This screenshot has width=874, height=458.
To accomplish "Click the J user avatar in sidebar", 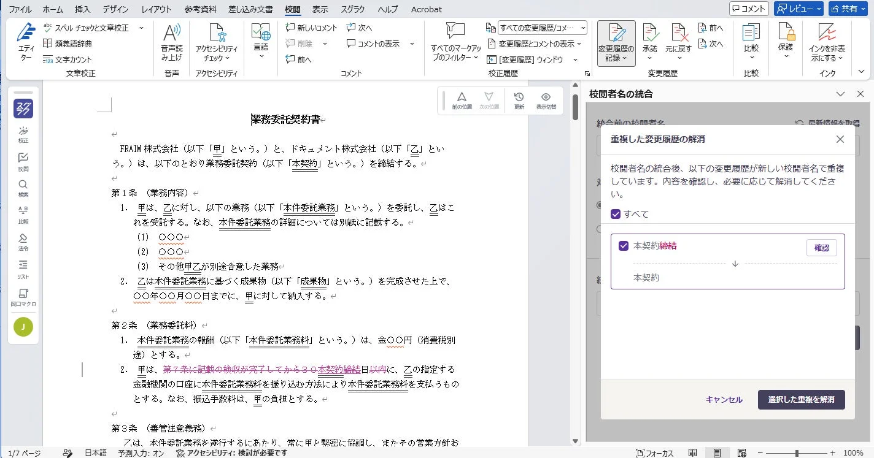I will [23, 327].
